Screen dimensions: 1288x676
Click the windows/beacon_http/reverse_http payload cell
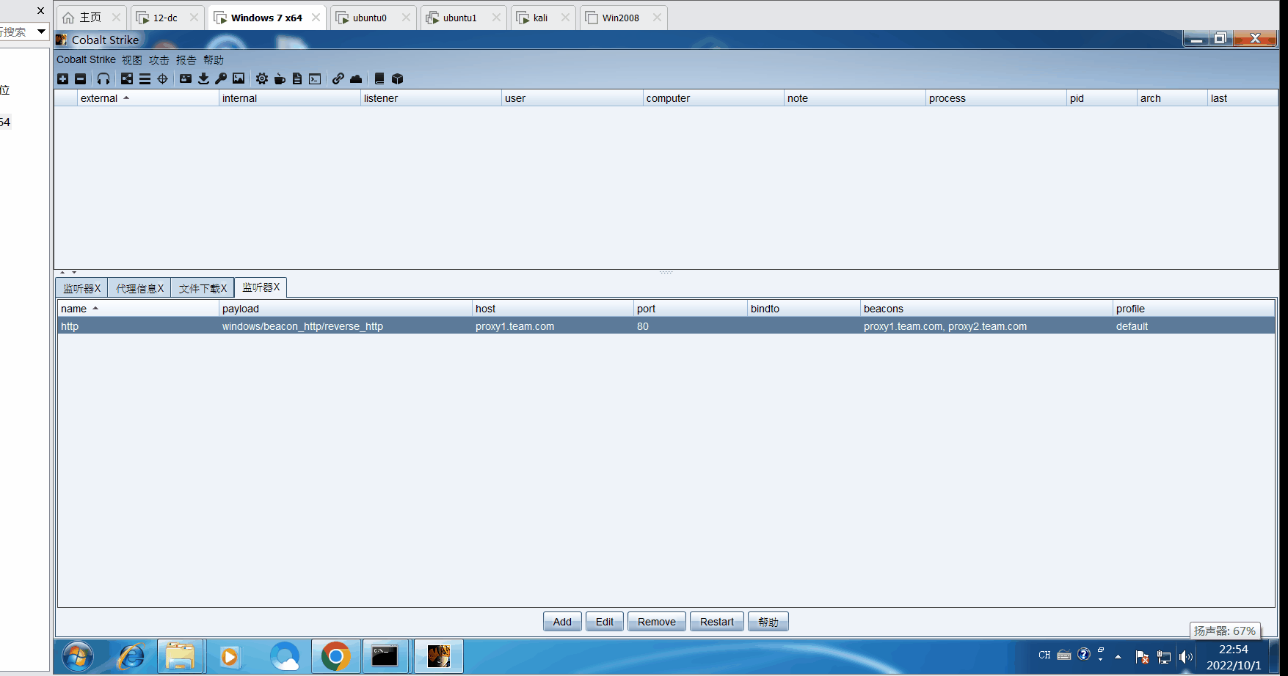(346, 326)
